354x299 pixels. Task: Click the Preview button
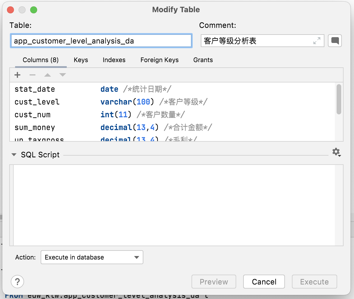pos(214,282)
